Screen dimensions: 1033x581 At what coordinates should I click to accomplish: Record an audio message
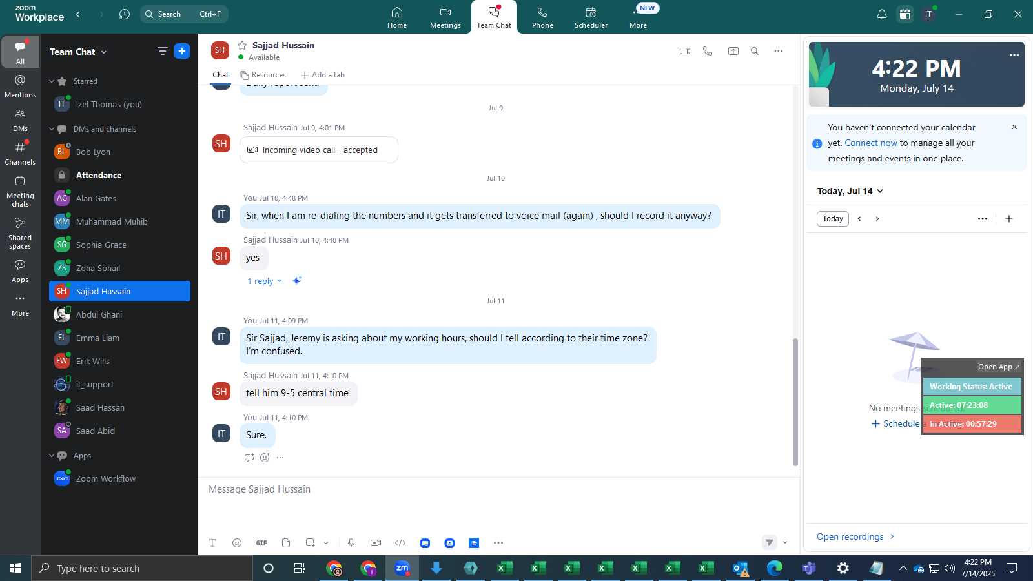coord(351,543)
